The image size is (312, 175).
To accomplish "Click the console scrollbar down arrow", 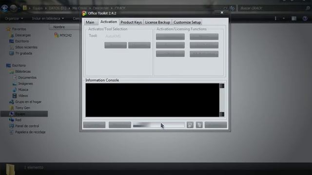I will click(222, 114).
